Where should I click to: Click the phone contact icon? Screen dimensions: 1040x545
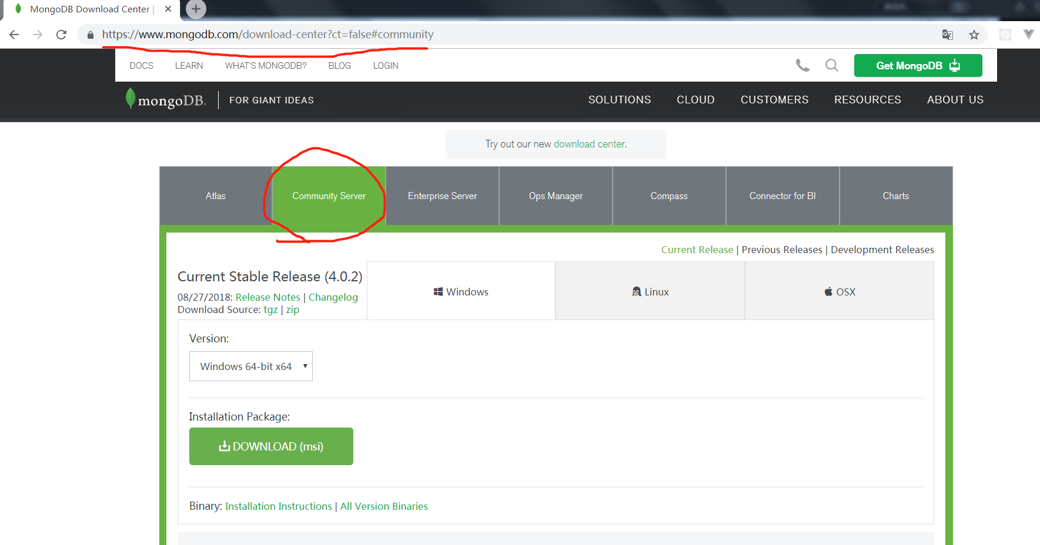pyautogui.click(x=802, y=65)
